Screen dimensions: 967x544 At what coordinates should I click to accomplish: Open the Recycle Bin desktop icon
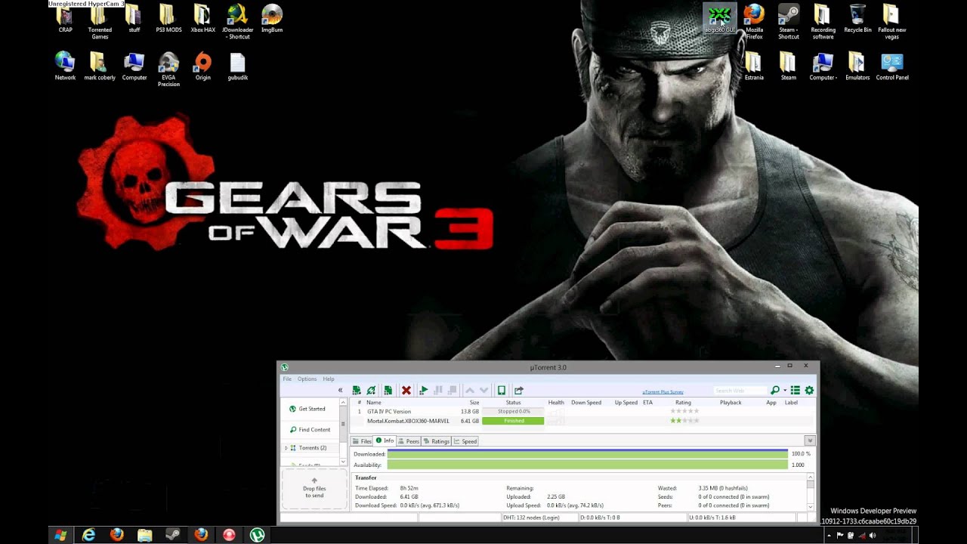(x=857, y=19)
